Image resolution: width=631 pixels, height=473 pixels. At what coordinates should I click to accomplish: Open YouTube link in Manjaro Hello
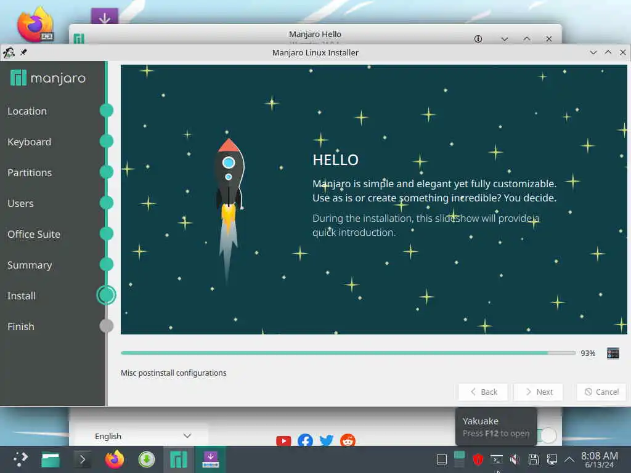click(283, 440)
